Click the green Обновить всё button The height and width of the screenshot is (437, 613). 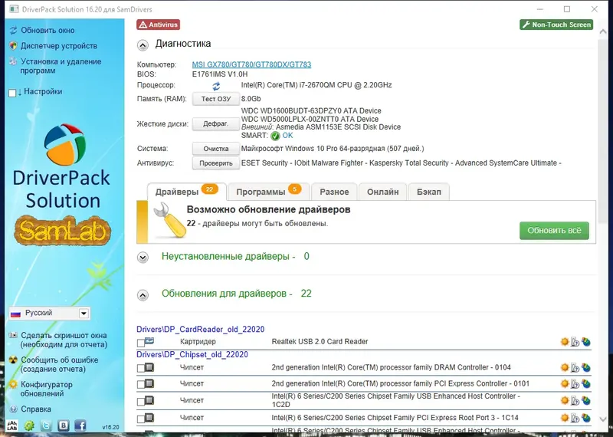click(x=554, y=231)
